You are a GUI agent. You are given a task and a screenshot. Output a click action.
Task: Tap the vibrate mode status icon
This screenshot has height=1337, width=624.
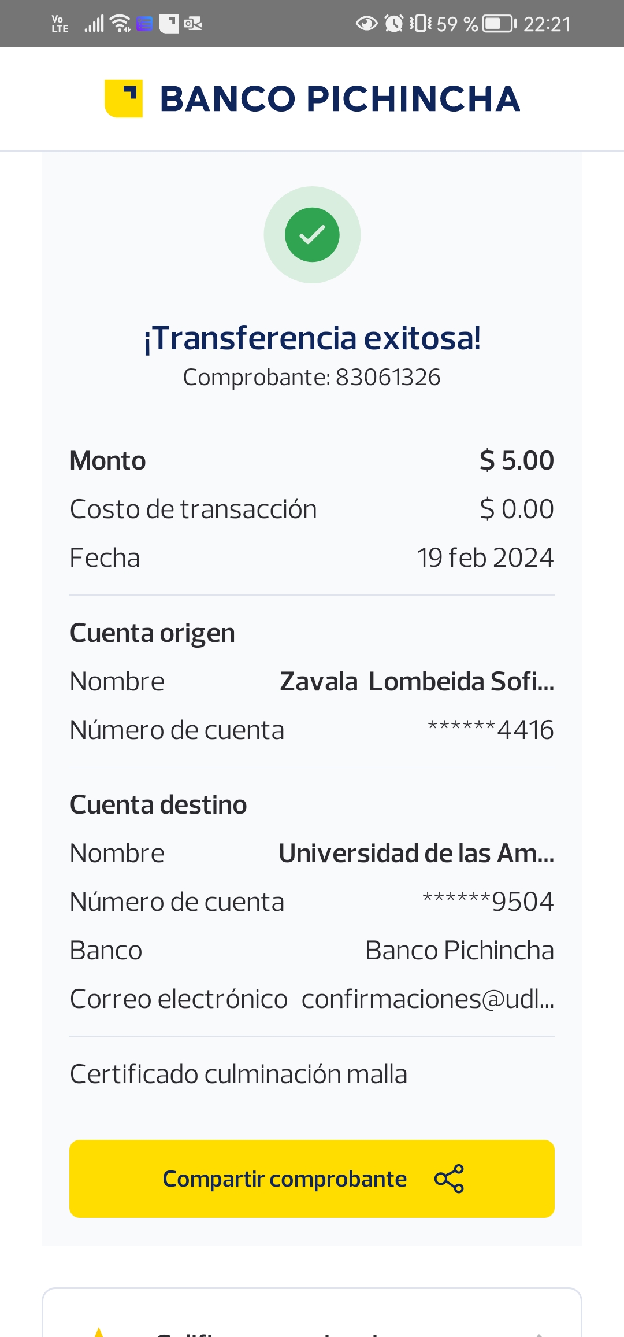coord(420,24)
